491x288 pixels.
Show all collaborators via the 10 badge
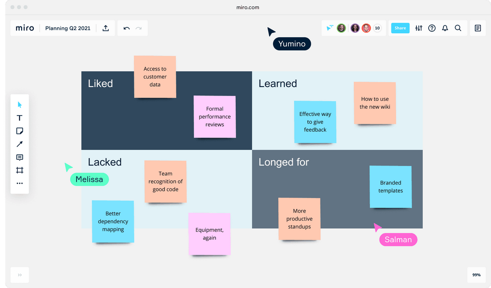click(x=377, y=28)
